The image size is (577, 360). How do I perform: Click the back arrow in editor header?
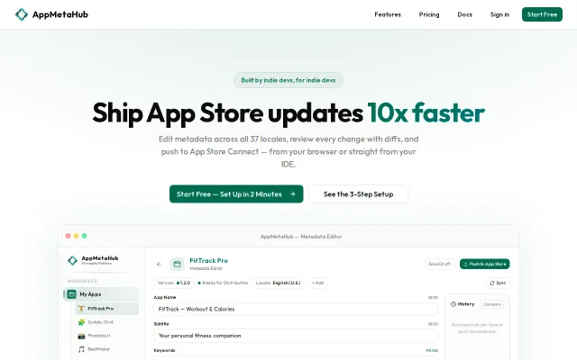[159, 264]
